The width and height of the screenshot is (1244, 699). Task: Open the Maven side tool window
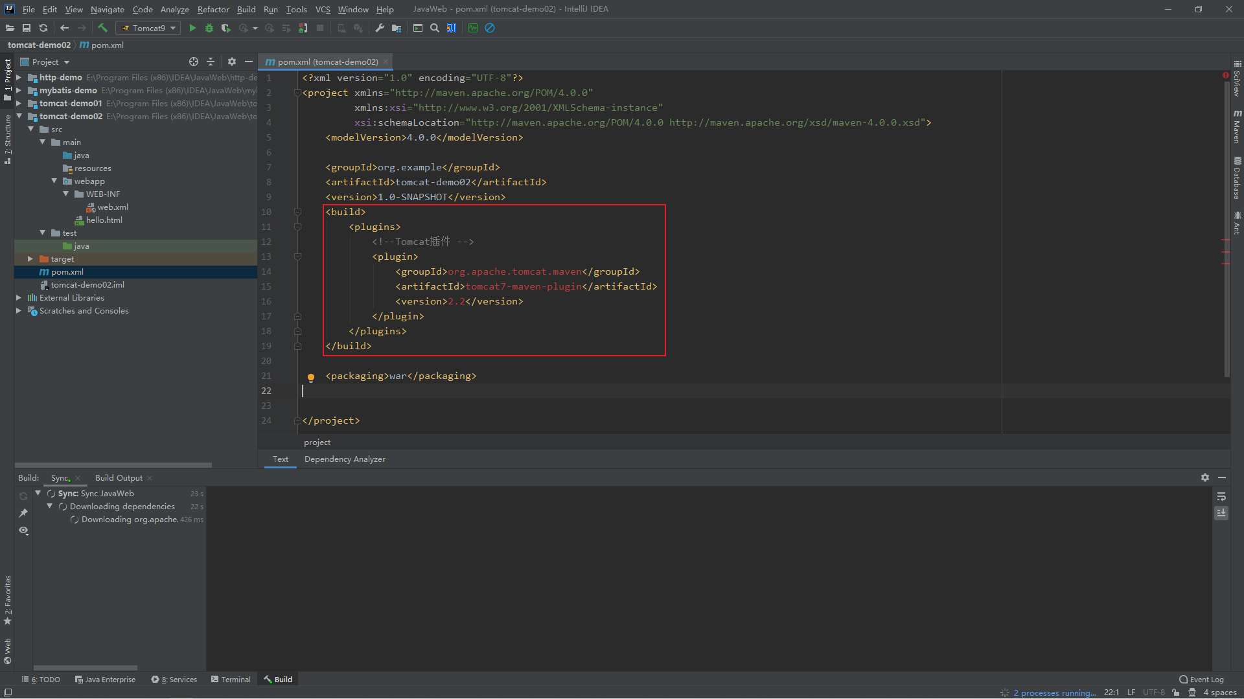tap(1238, 126)
